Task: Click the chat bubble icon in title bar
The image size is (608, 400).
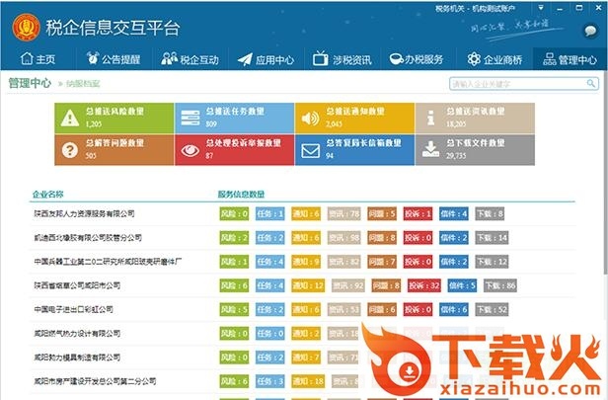Action: (x=588, y=29)
